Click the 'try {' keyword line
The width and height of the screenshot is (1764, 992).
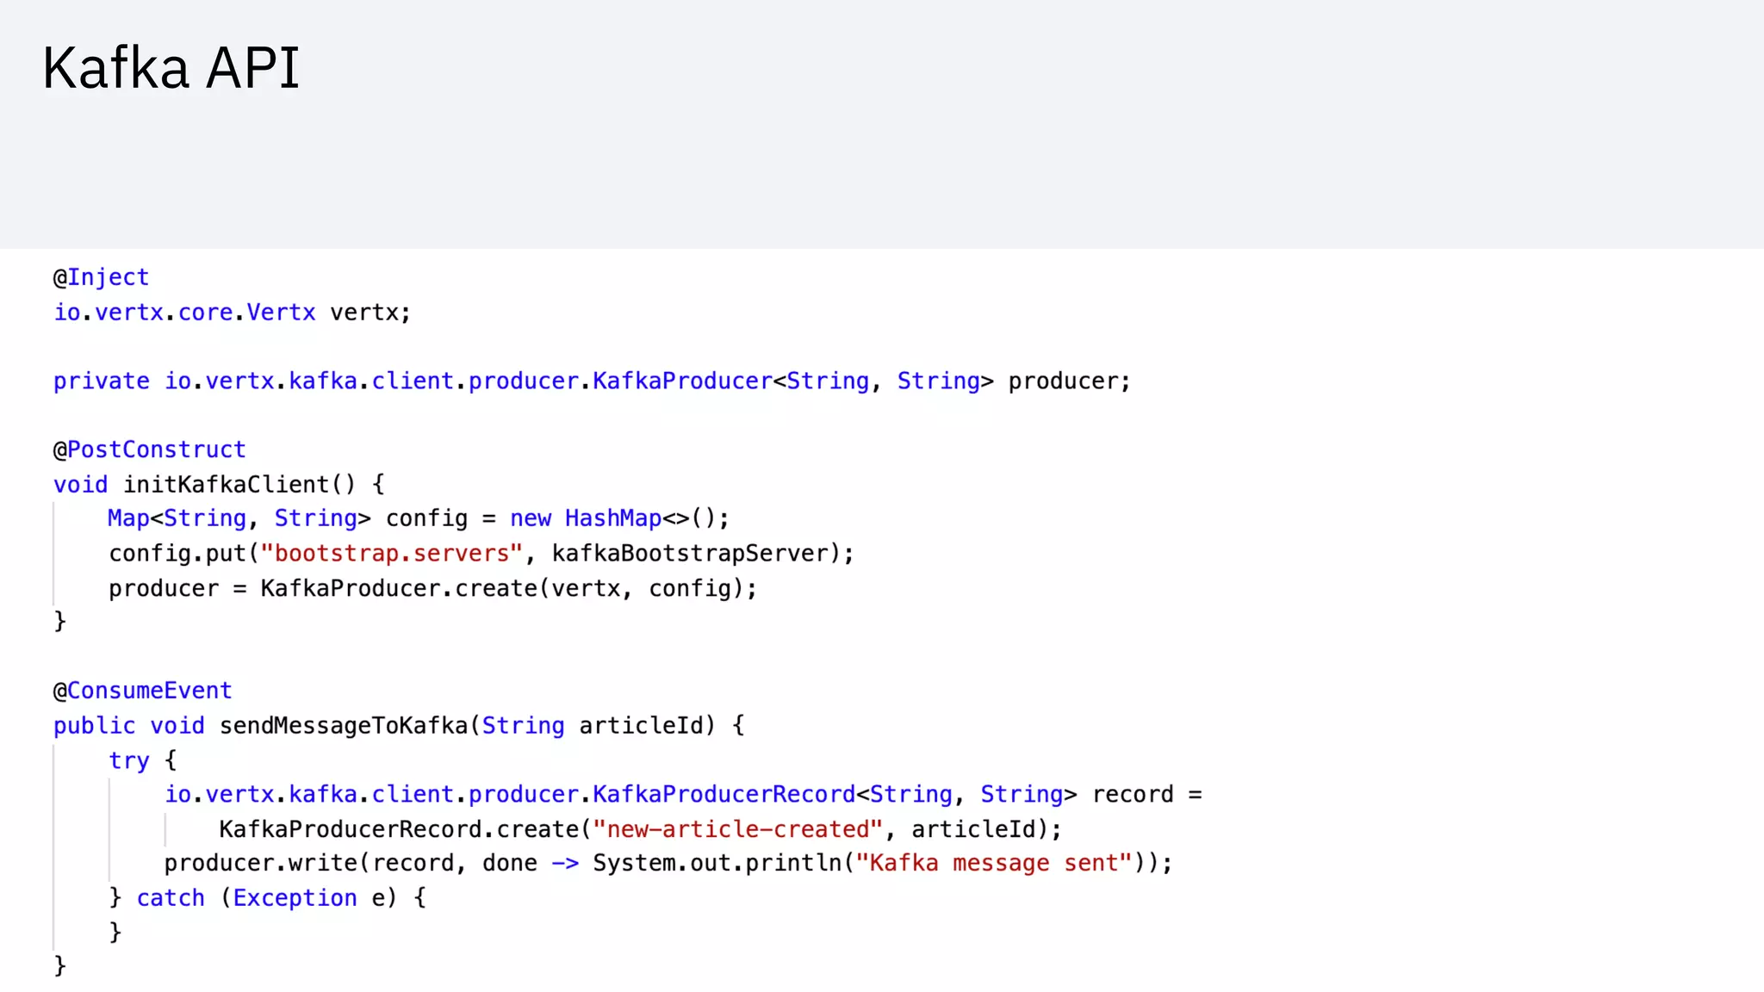pos(142,760)
